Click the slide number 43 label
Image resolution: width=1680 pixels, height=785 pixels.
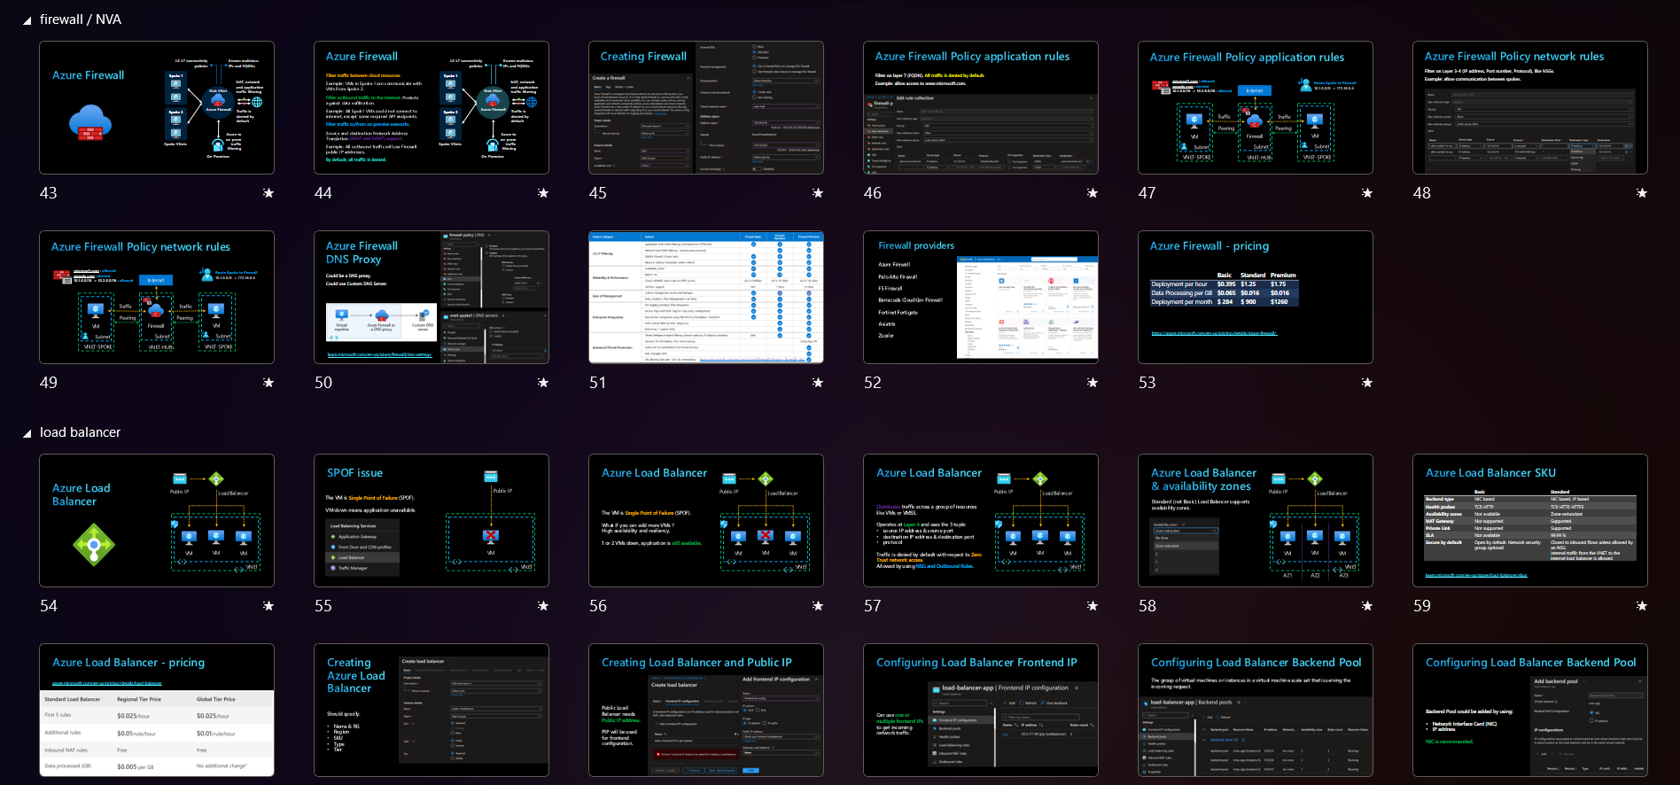pos(49,193)
